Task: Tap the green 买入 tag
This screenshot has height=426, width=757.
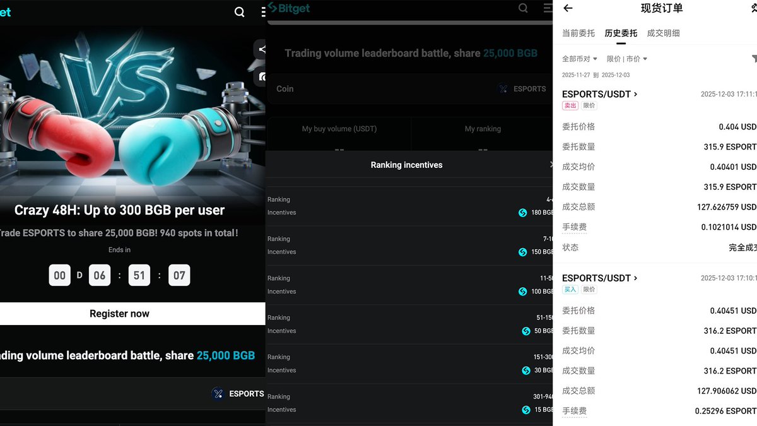Action: coord(570,289)
